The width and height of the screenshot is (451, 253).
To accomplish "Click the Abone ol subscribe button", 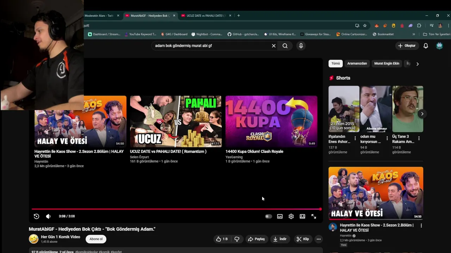I will [96, 239].
